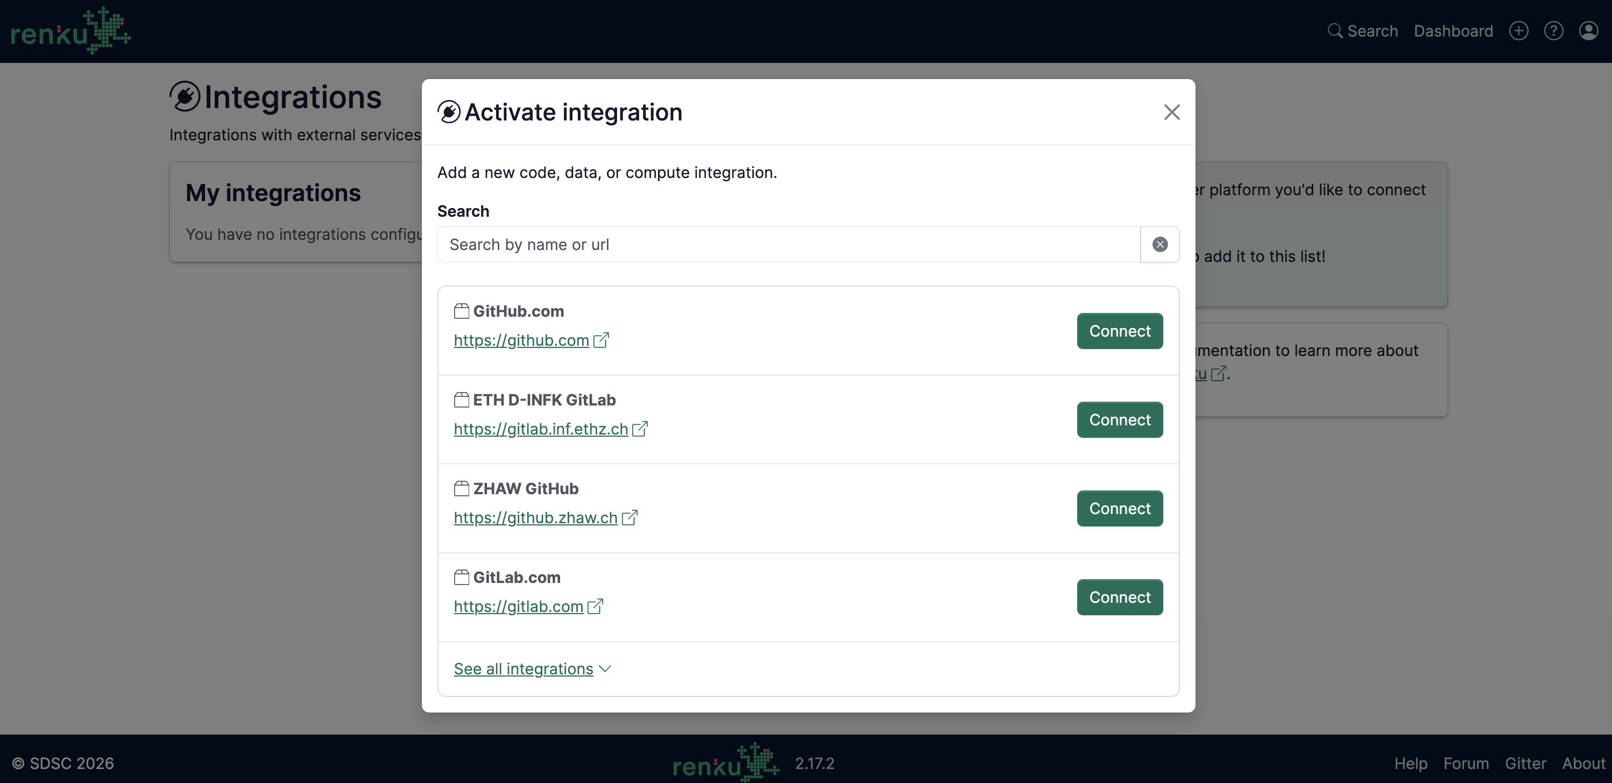Click the repository icon beside ETH D-INFK GitLab
Image resolution: width=1612 pixels, height=783 pixels.
461,400
